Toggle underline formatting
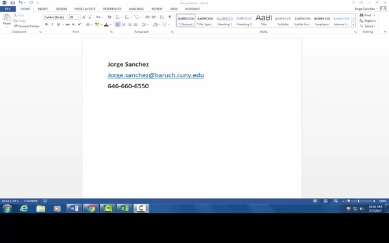The height and width of the screenshot is (243, 389). pyautogui.click(x=58, y=25)
